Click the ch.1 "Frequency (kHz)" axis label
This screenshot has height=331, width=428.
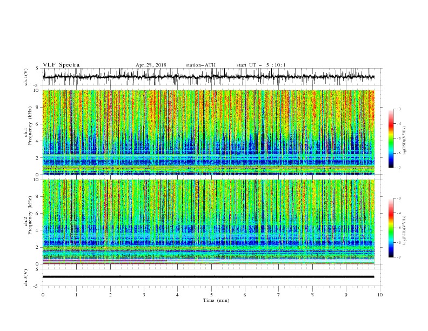30,125
